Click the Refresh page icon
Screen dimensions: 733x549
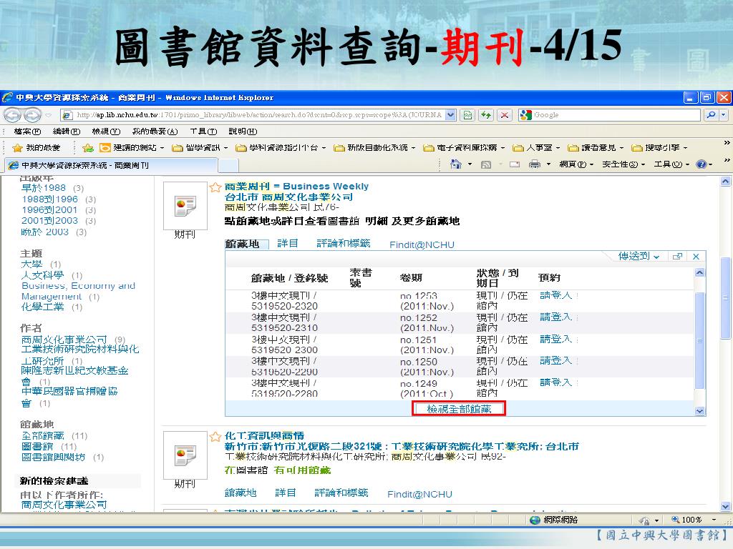pyautogui.click(x=486, y=115)
